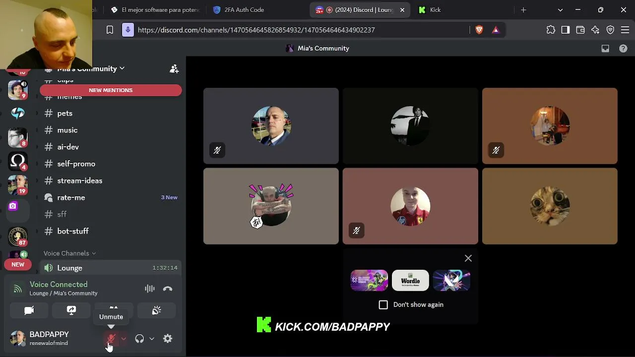Open the Discord inbox icon

605,49
